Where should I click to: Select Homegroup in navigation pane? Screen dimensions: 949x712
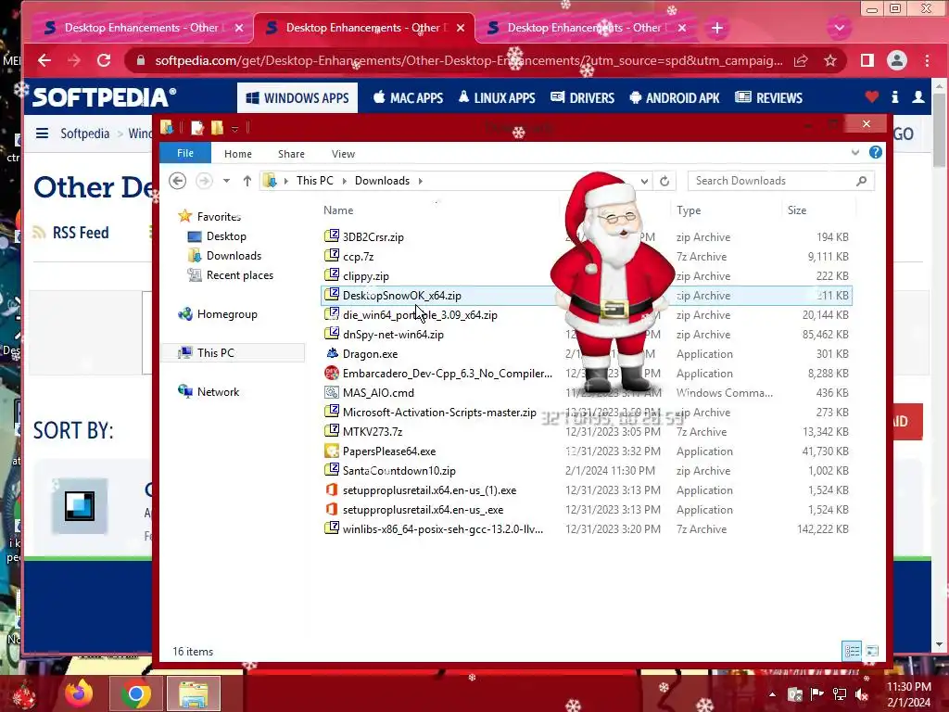[227, 314]
